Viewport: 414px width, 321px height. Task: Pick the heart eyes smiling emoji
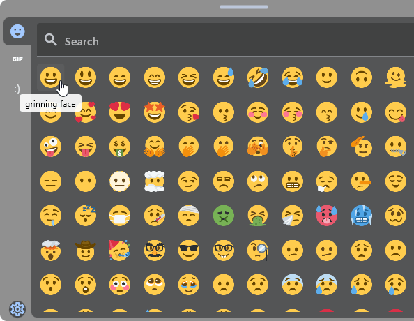click(x=120, y=112)
